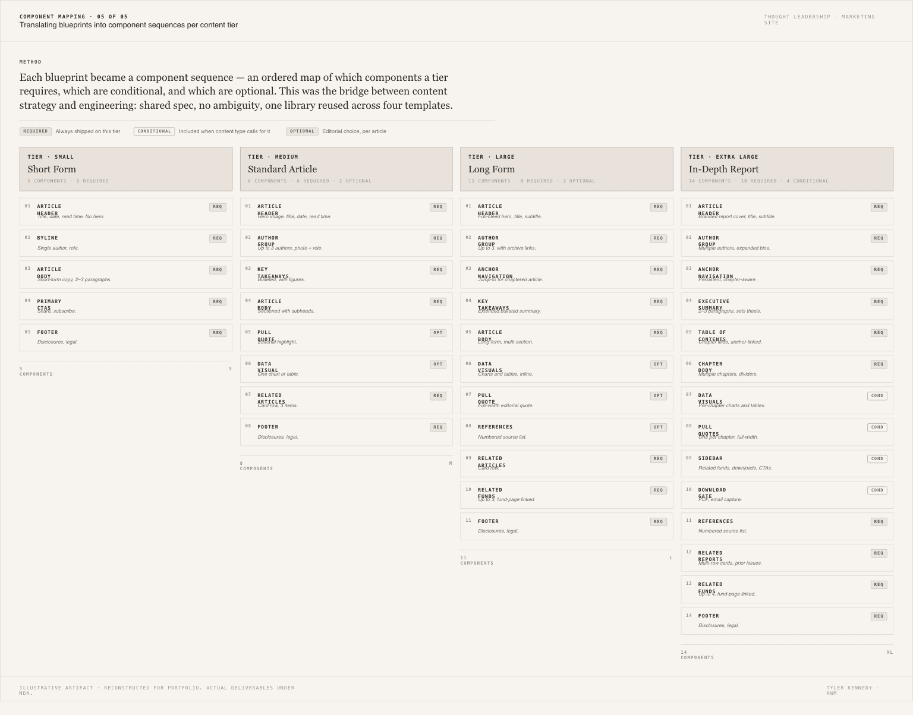Image resolution: width=913 pixels, height=715 pixels.
Task: Select the Short Form tier header
Action: [x=126, y=169]
